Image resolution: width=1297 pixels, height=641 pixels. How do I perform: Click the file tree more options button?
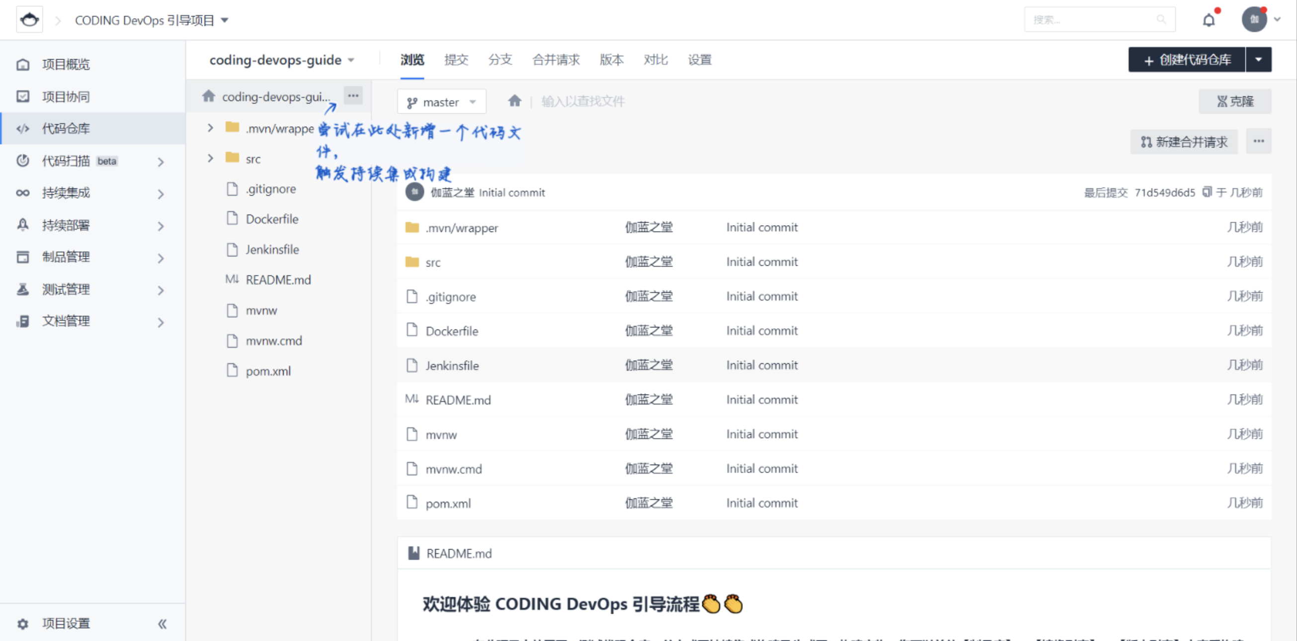(353, 96)
